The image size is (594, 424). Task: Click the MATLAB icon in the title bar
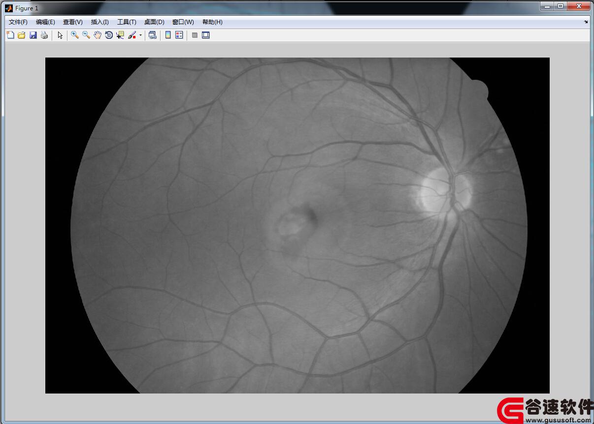[x=9, y=8]
